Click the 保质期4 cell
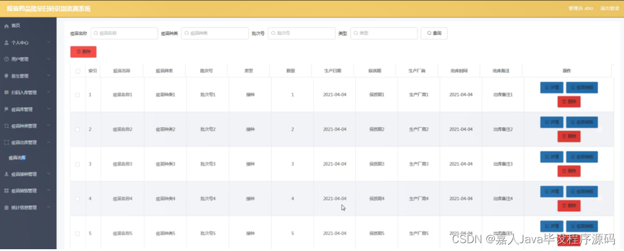This screenshot has width=624, height=251. click(377, 199)
